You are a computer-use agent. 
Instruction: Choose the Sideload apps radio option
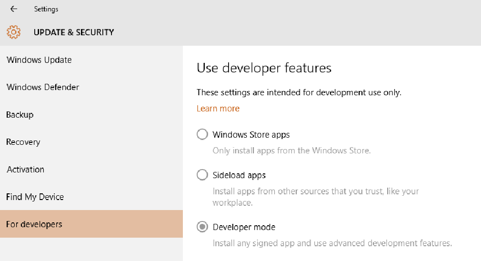pyautogui.click(x=202, y=175)
